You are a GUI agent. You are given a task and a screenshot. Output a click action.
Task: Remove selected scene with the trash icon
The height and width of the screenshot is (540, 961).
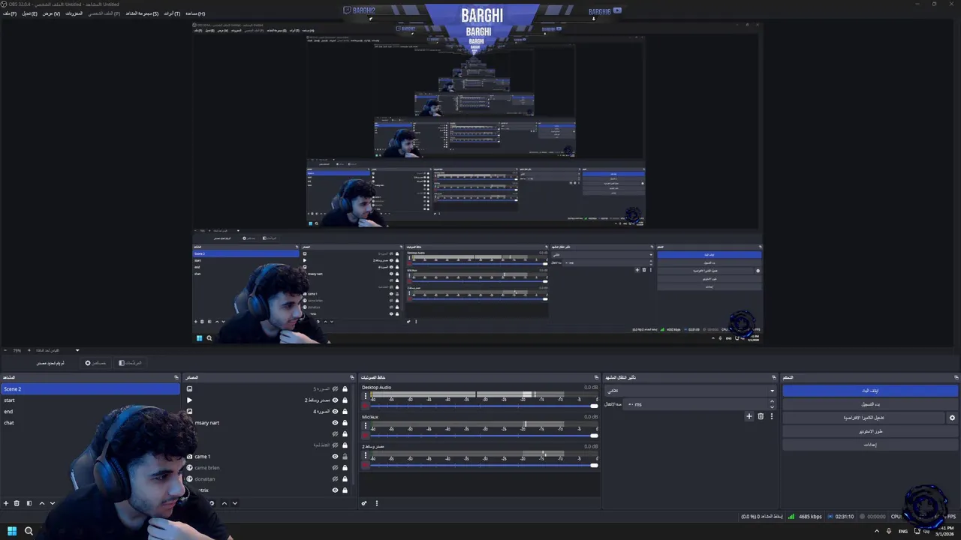(17, 503)
